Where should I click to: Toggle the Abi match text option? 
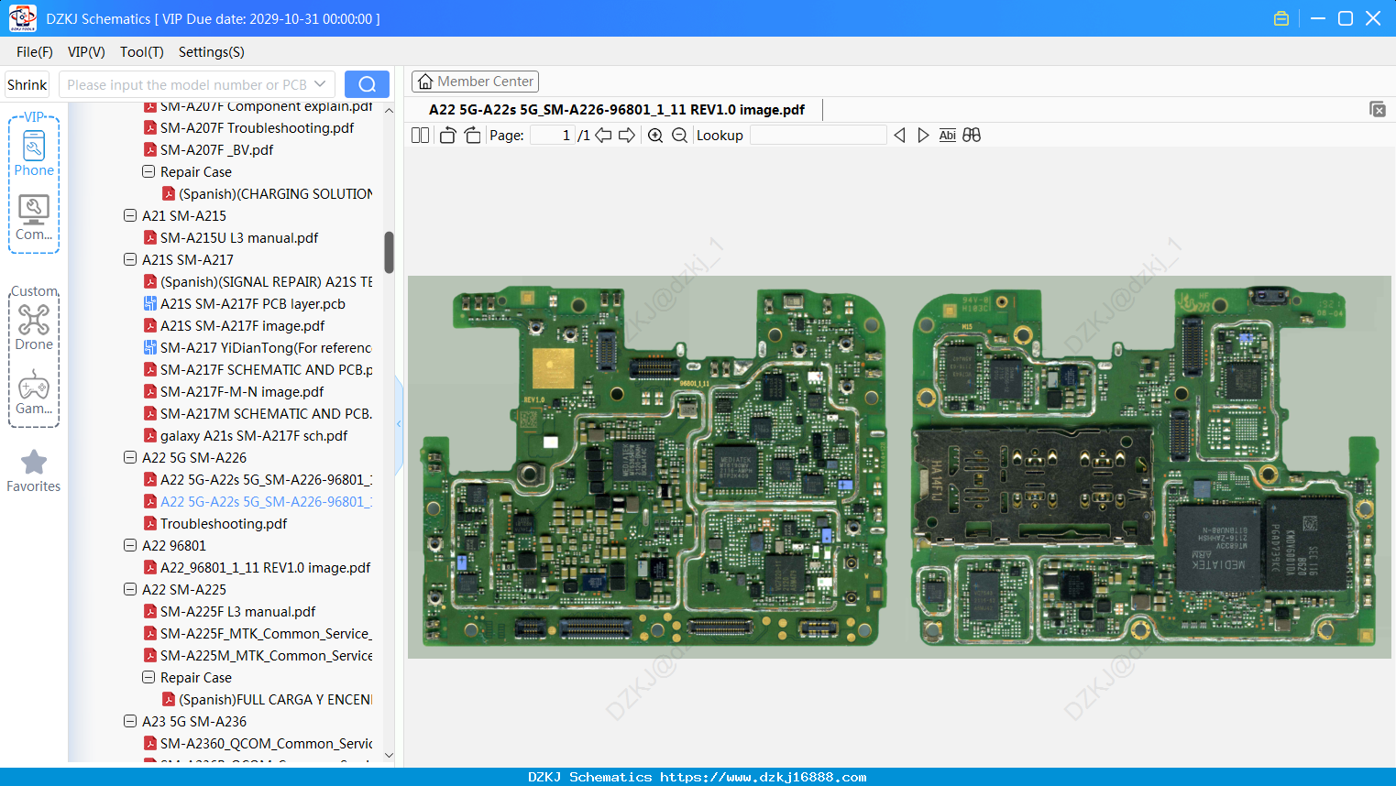coord(948,136)
